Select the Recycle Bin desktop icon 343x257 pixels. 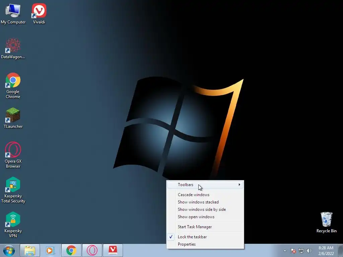(x=326, y=223)
